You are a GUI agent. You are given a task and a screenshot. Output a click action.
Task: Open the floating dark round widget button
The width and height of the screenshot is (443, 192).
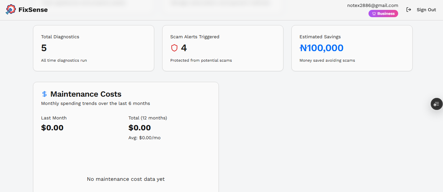pos(436,104)
